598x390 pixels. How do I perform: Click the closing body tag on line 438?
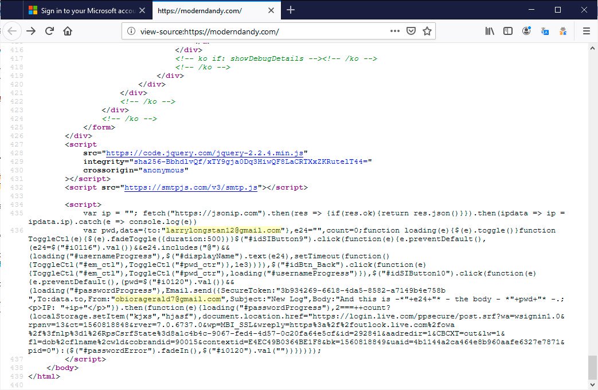[62, 368]
